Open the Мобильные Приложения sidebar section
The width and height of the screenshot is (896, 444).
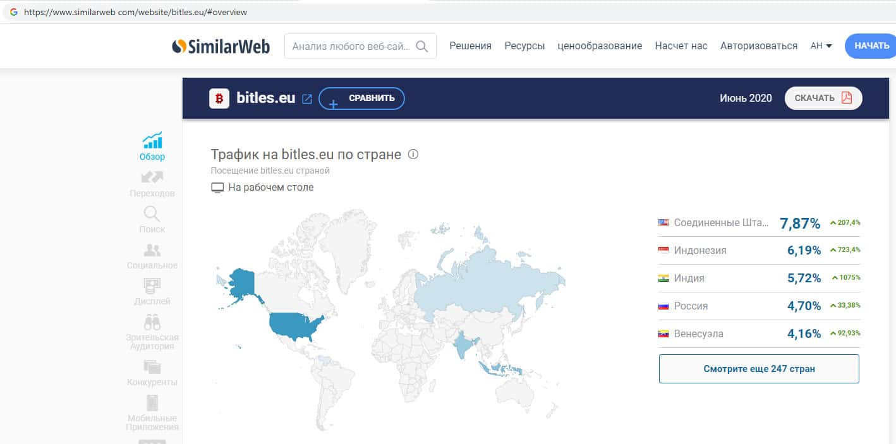click(152, 412)
